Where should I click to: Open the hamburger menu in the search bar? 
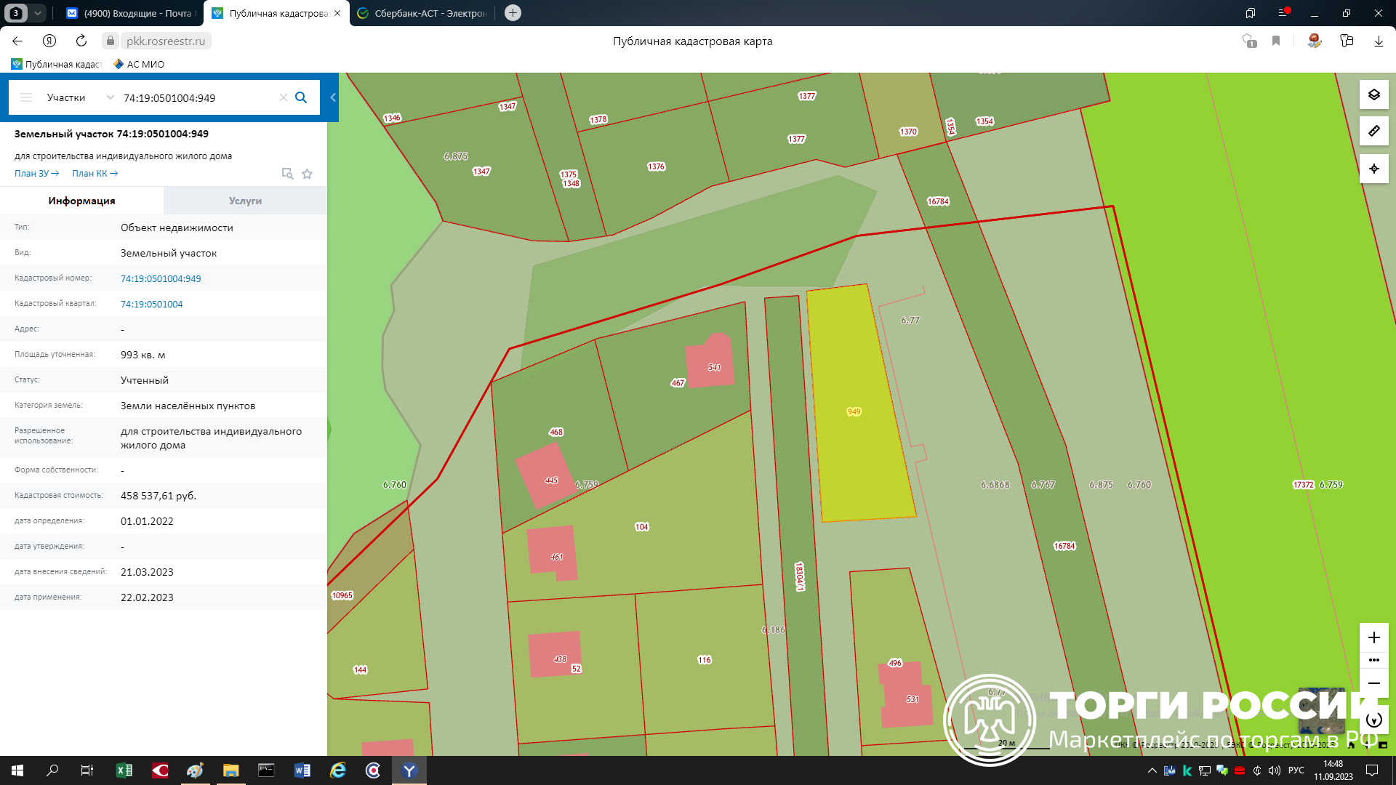coord(26,97)
